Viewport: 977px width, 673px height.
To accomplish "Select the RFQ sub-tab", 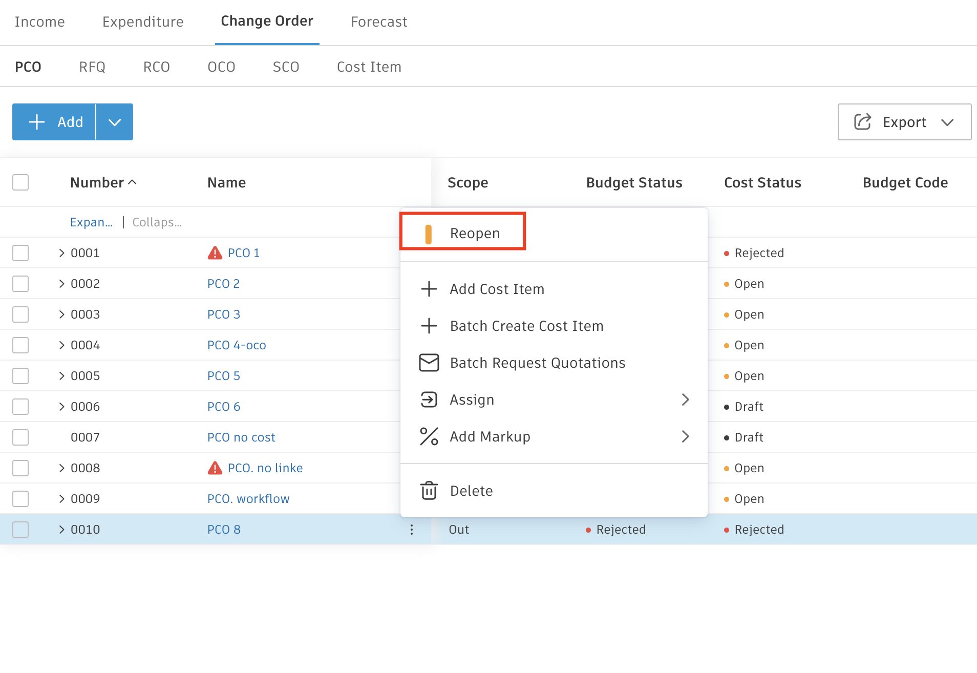I will [x=92, y=67].
